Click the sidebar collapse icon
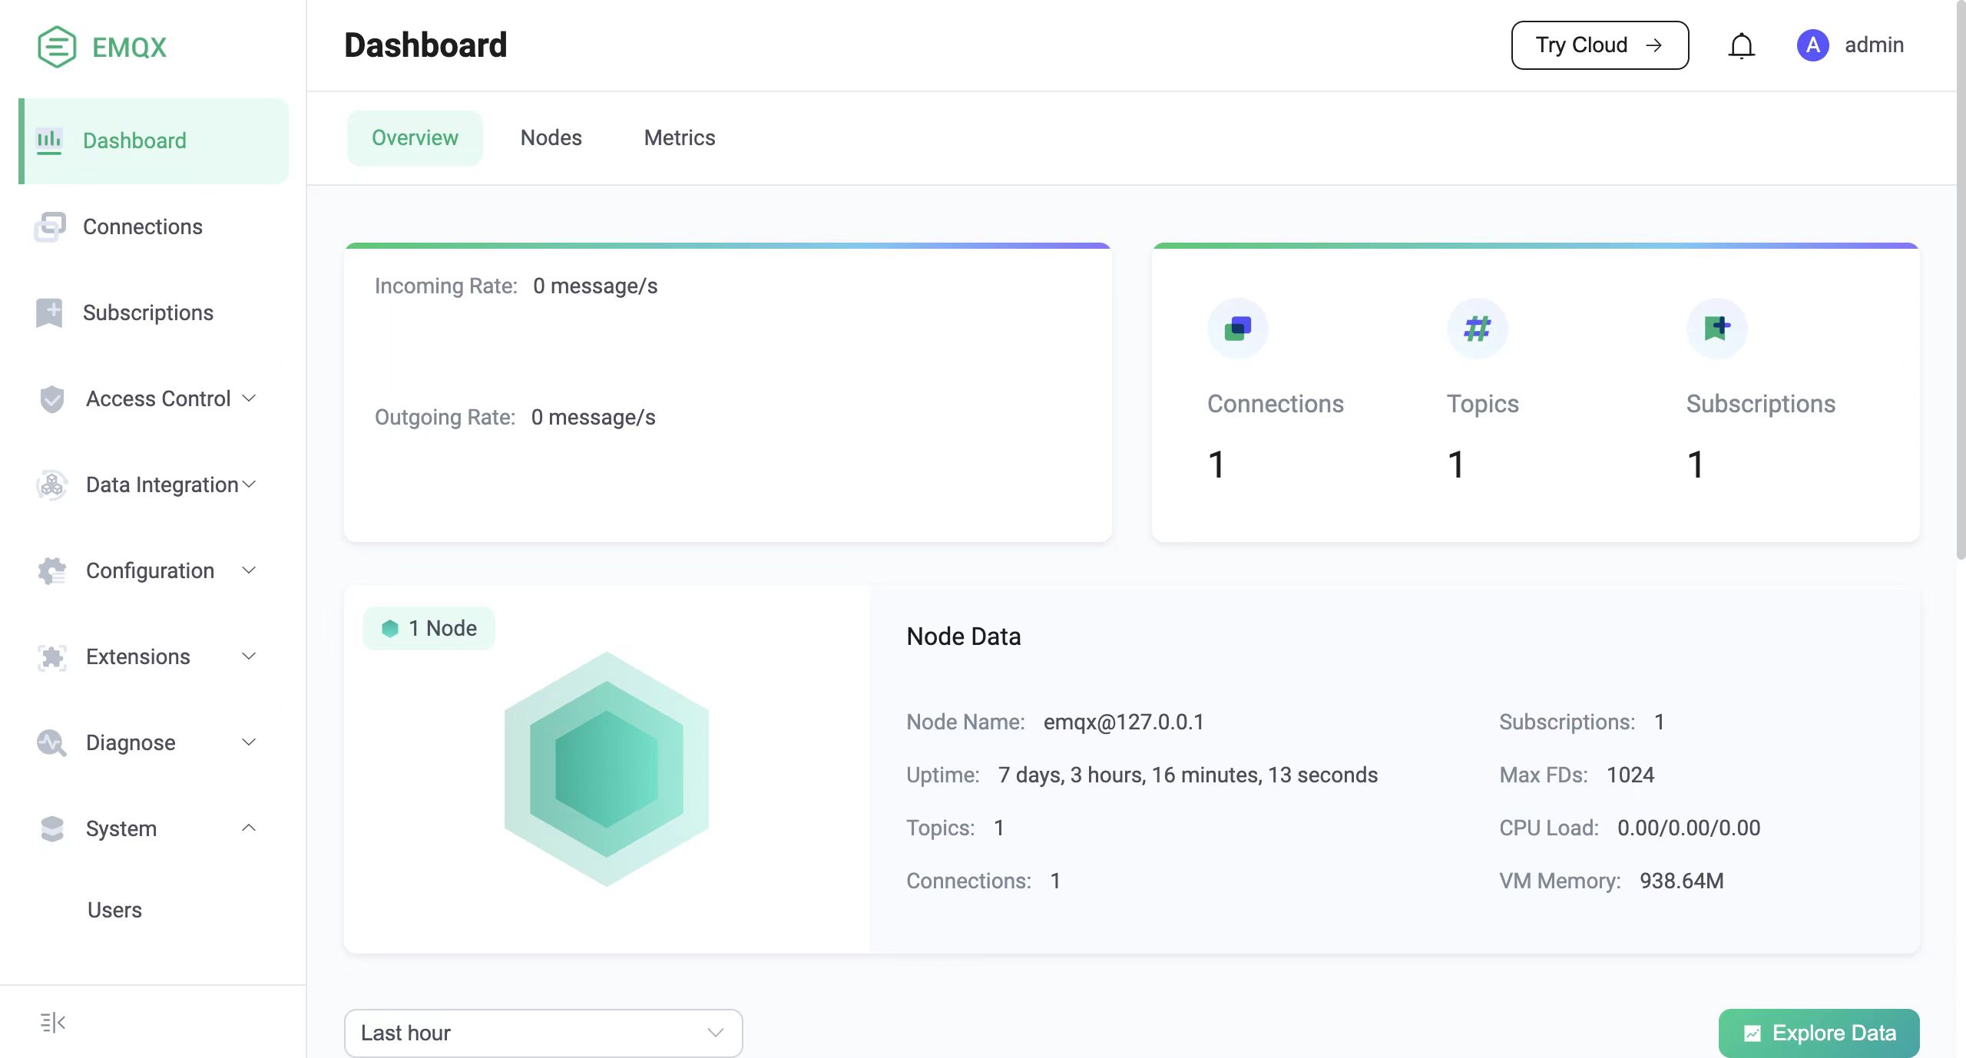1966x1058 pixels. point(52,1022)
